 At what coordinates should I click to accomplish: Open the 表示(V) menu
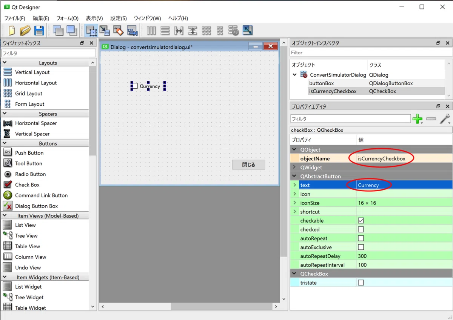94,18
